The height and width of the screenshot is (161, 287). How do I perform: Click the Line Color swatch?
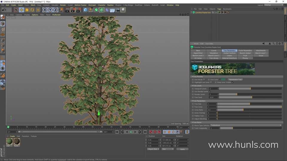pyautogui.click(x=223, y=80)
